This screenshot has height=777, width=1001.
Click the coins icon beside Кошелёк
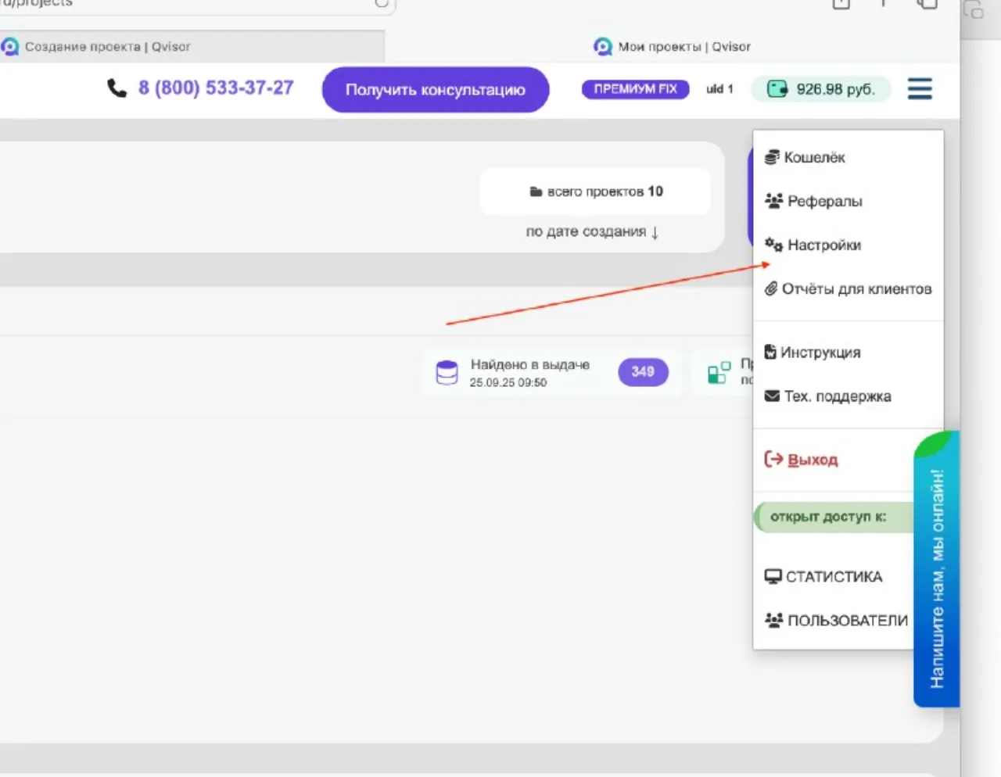point(772,157)
